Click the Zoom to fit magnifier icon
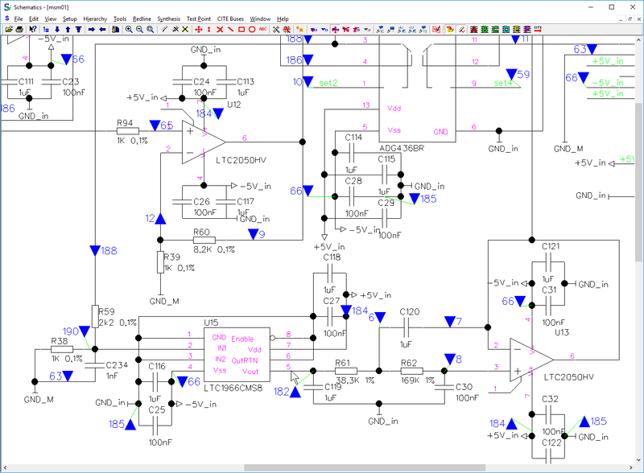The width and height of the screenshot is (644, 473). click(151, 29)
